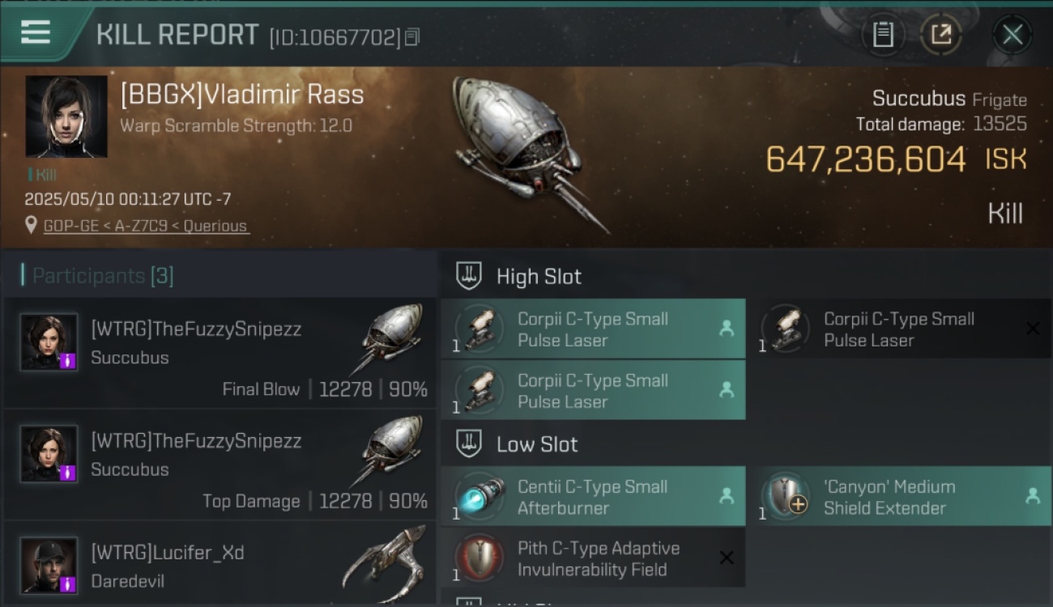Copy the kill report ID
The width and height of the screenshot is (1053, 607).
pos(412,36)
